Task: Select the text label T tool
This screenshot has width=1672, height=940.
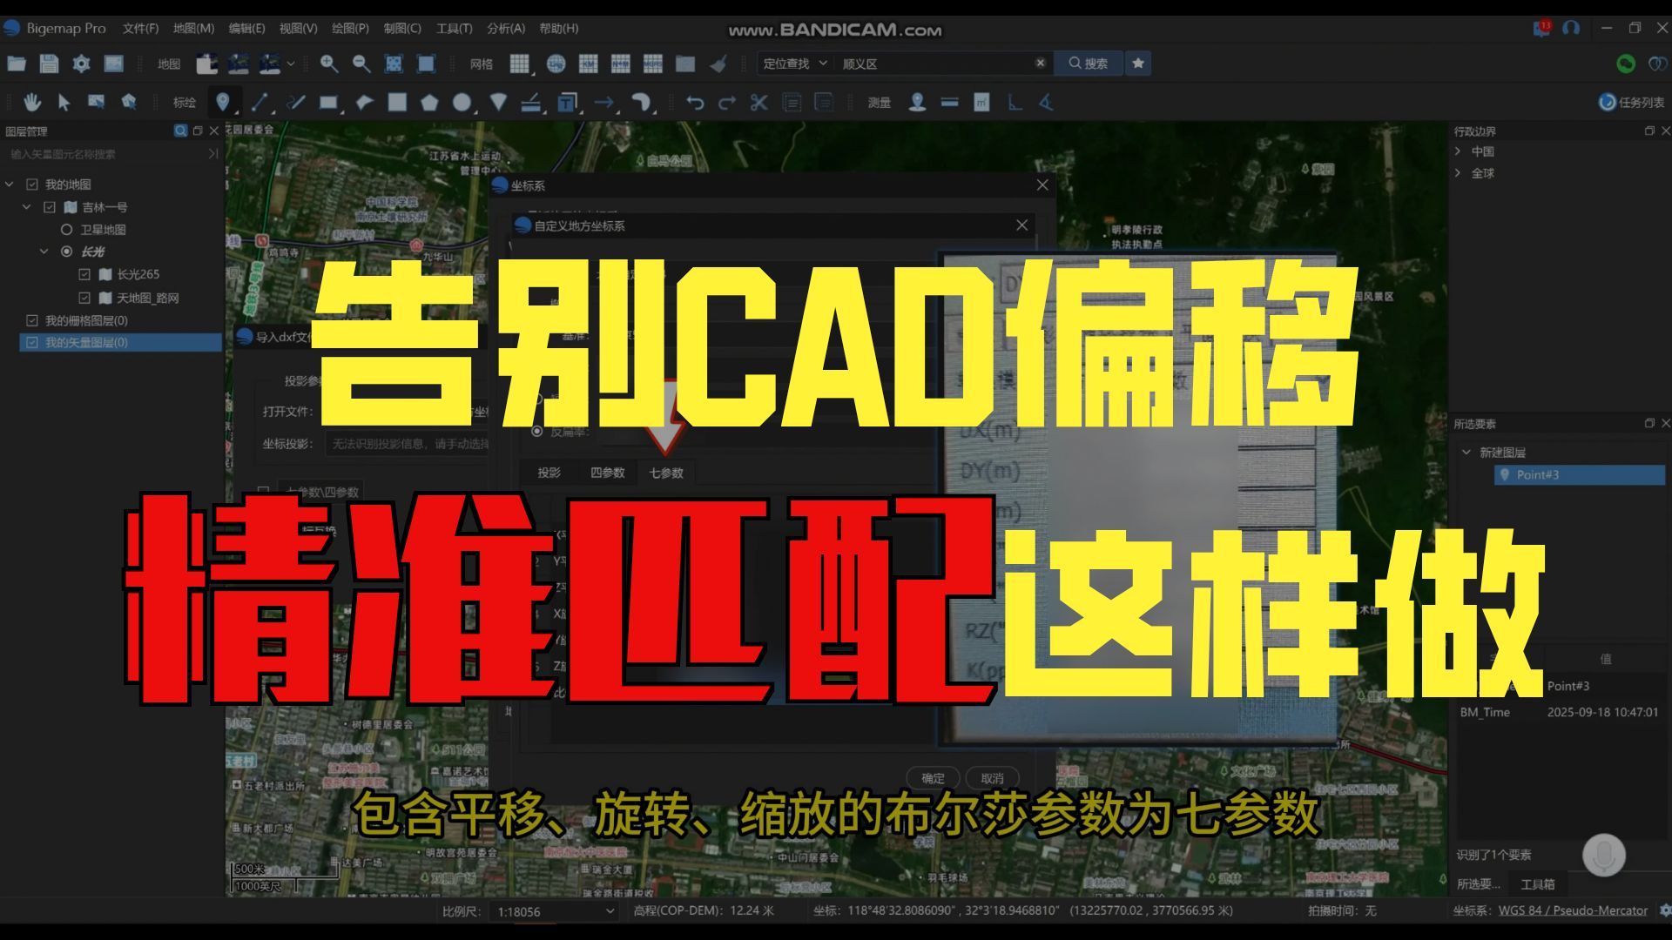Action: coord(568,103)
